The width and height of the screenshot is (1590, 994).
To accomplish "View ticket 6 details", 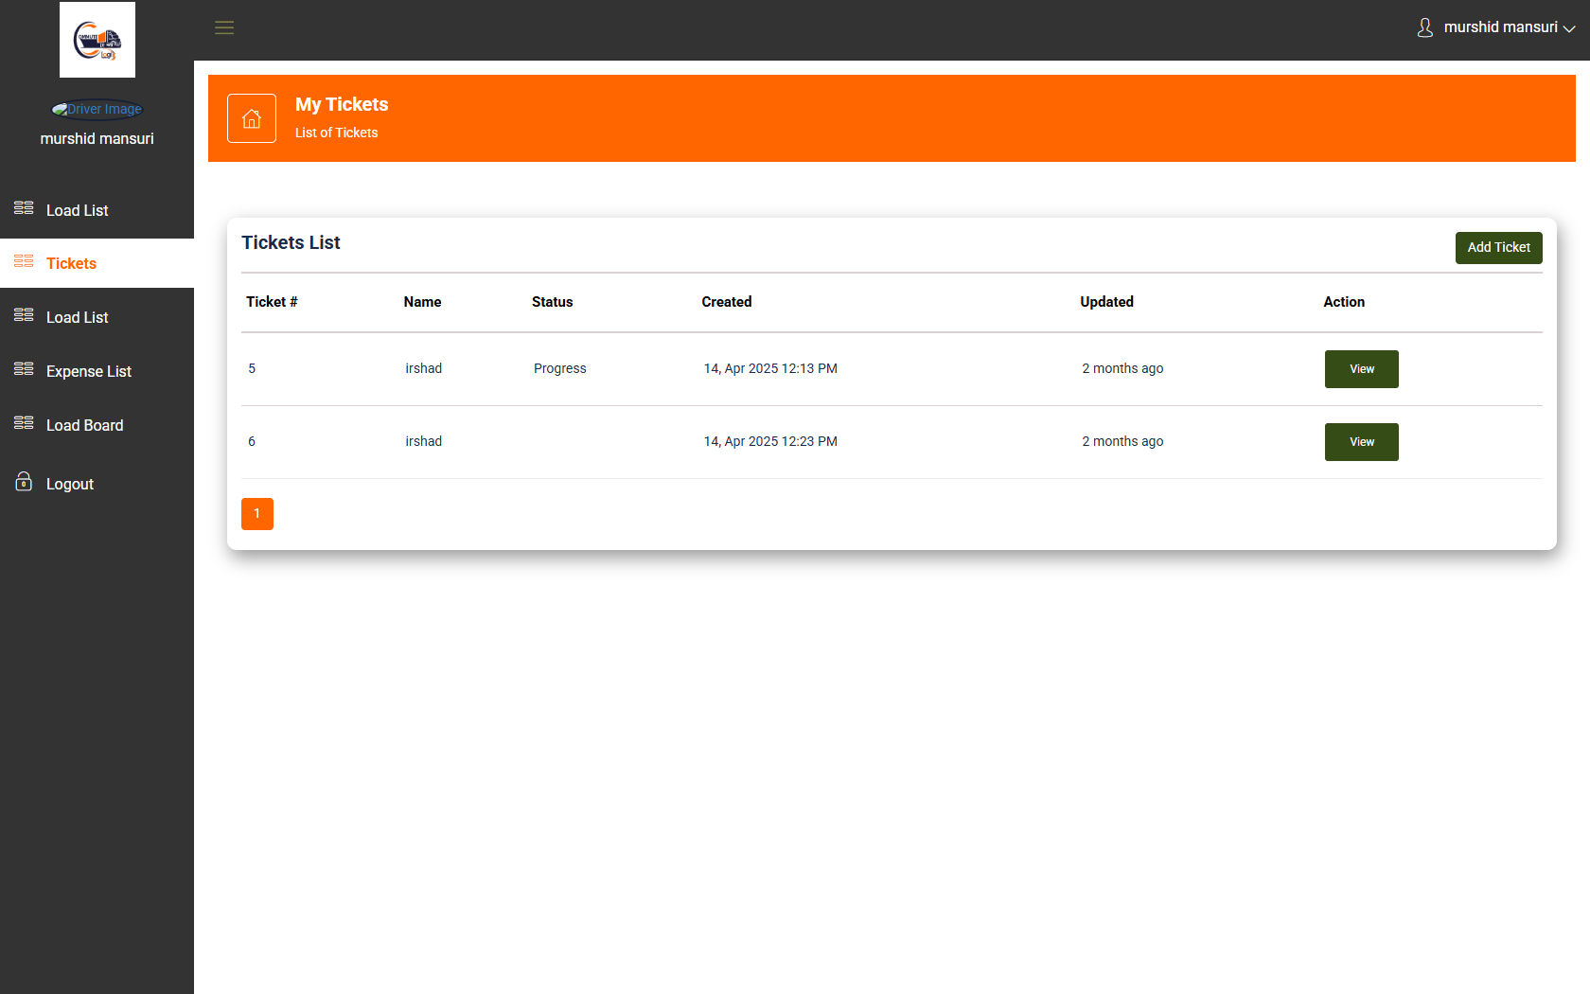I will [x=1361, y=442].
